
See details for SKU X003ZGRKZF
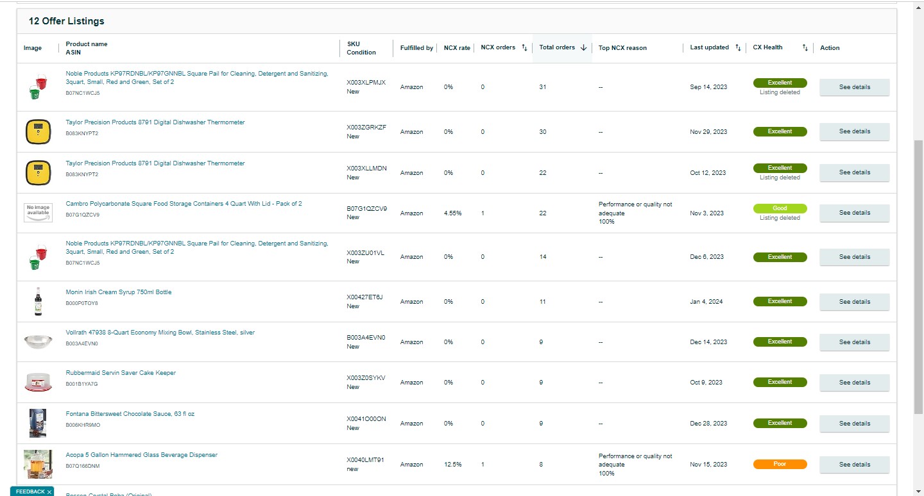coord(854,131)
